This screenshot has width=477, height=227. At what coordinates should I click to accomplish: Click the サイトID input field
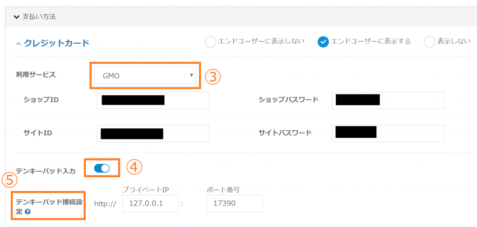153,134
